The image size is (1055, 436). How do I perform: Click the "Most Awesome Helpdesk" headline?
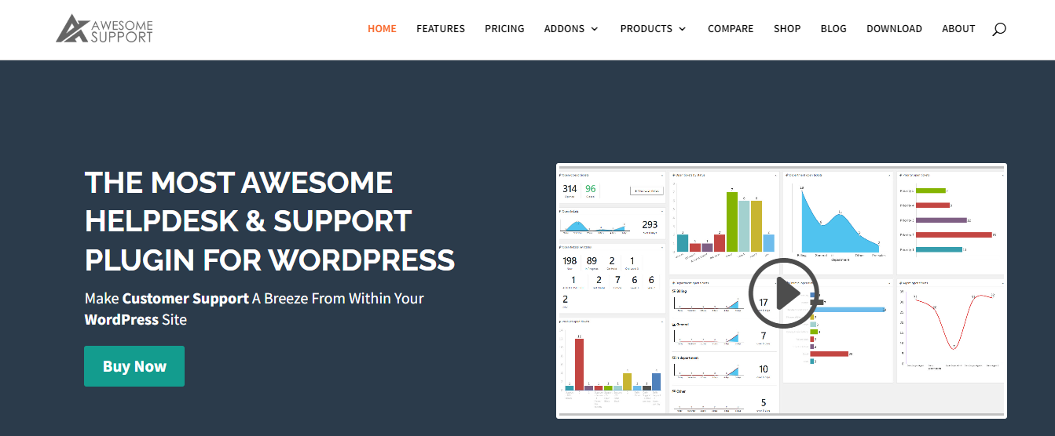(x=269, y=220)
